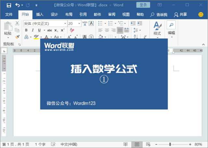
Task: Undo the last action
Action: [x=17, y=5]
